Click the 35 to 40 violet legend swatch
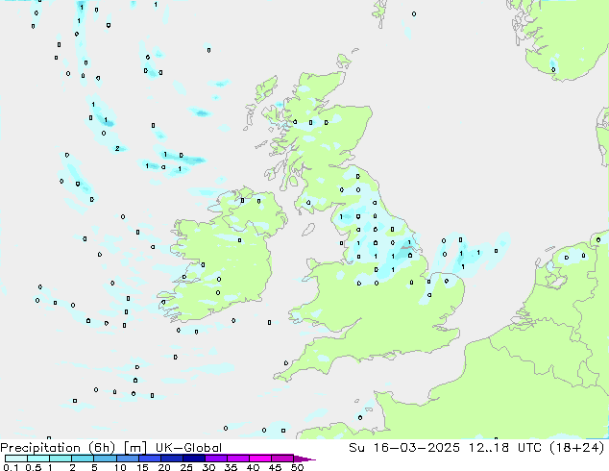The image size is (609, 471). point(238,459)
